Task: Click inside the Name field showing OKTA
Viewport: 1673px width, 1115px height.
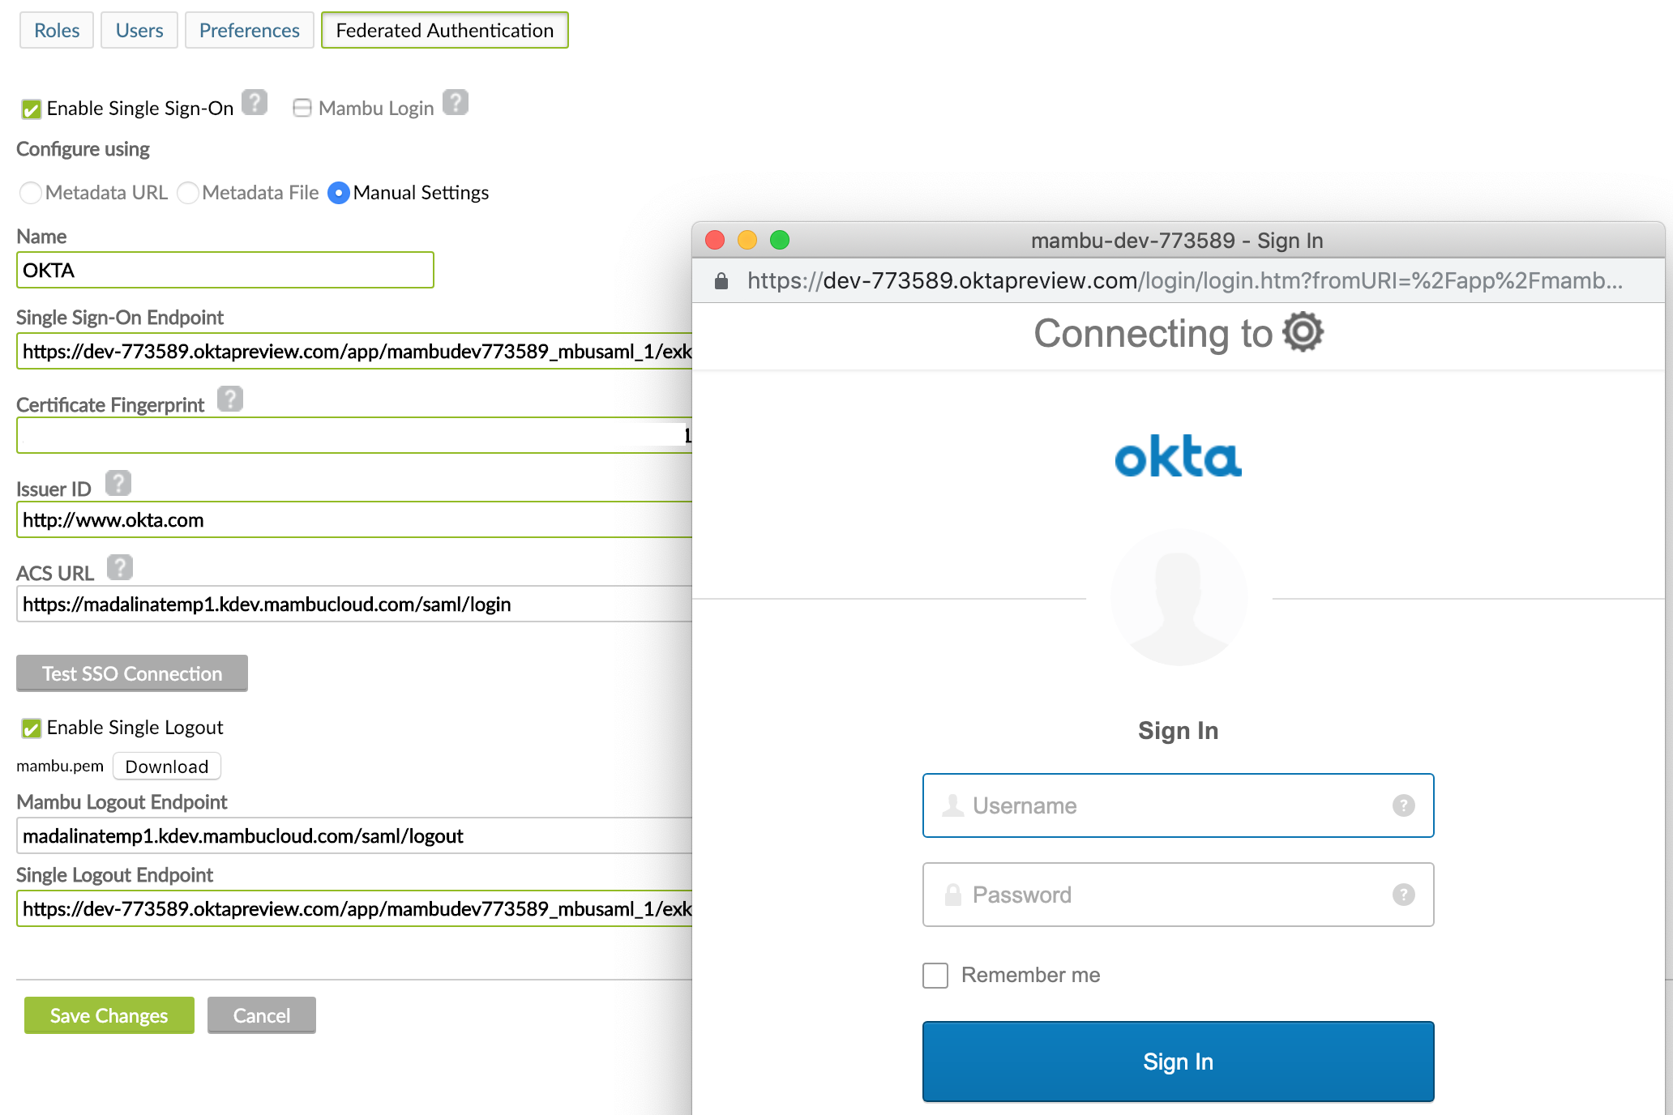Action: click(x=225, y=270)
